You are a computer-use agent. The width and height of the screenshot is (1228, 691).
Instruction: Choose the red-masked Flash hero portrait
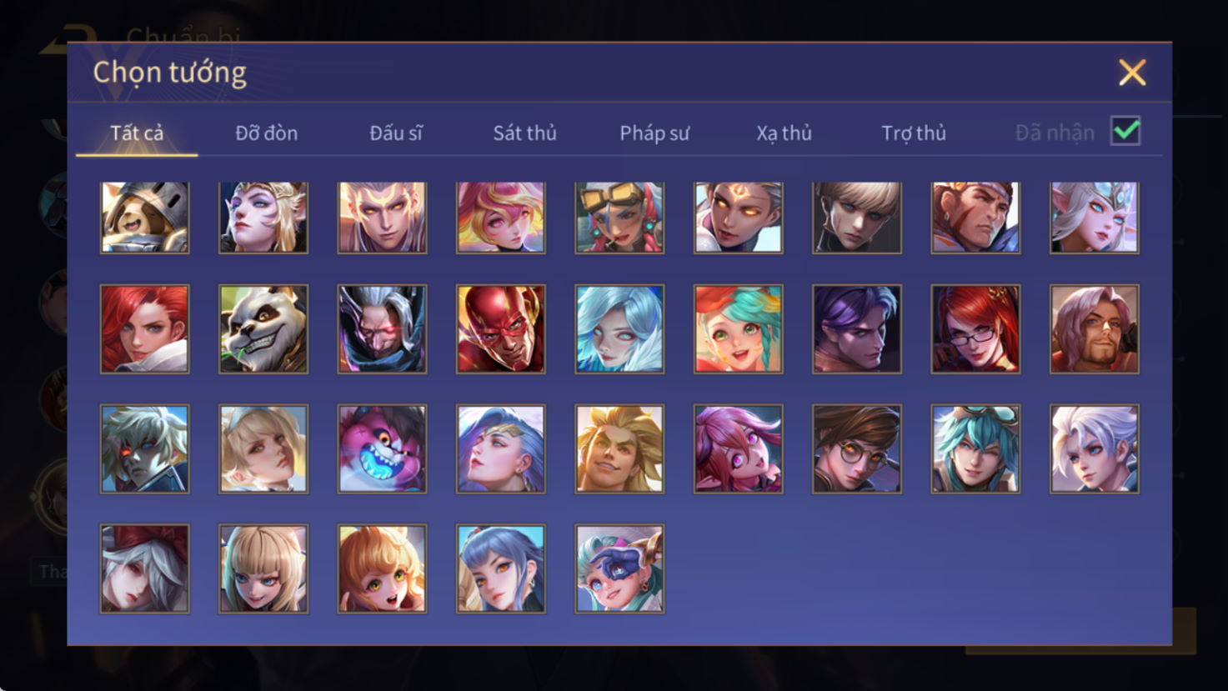[x=501, y=328]
